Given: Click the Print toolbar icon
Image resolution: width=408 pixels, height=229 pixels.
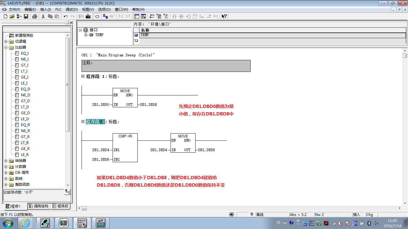Looking at the screenshot, I should pos(34,16).
